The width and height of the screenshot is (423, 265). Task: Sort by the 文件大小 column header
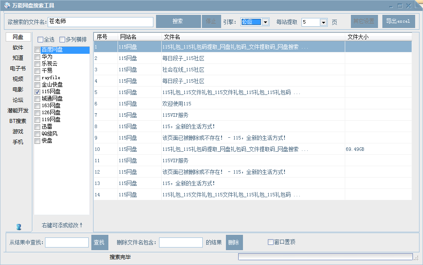[378, 37]
